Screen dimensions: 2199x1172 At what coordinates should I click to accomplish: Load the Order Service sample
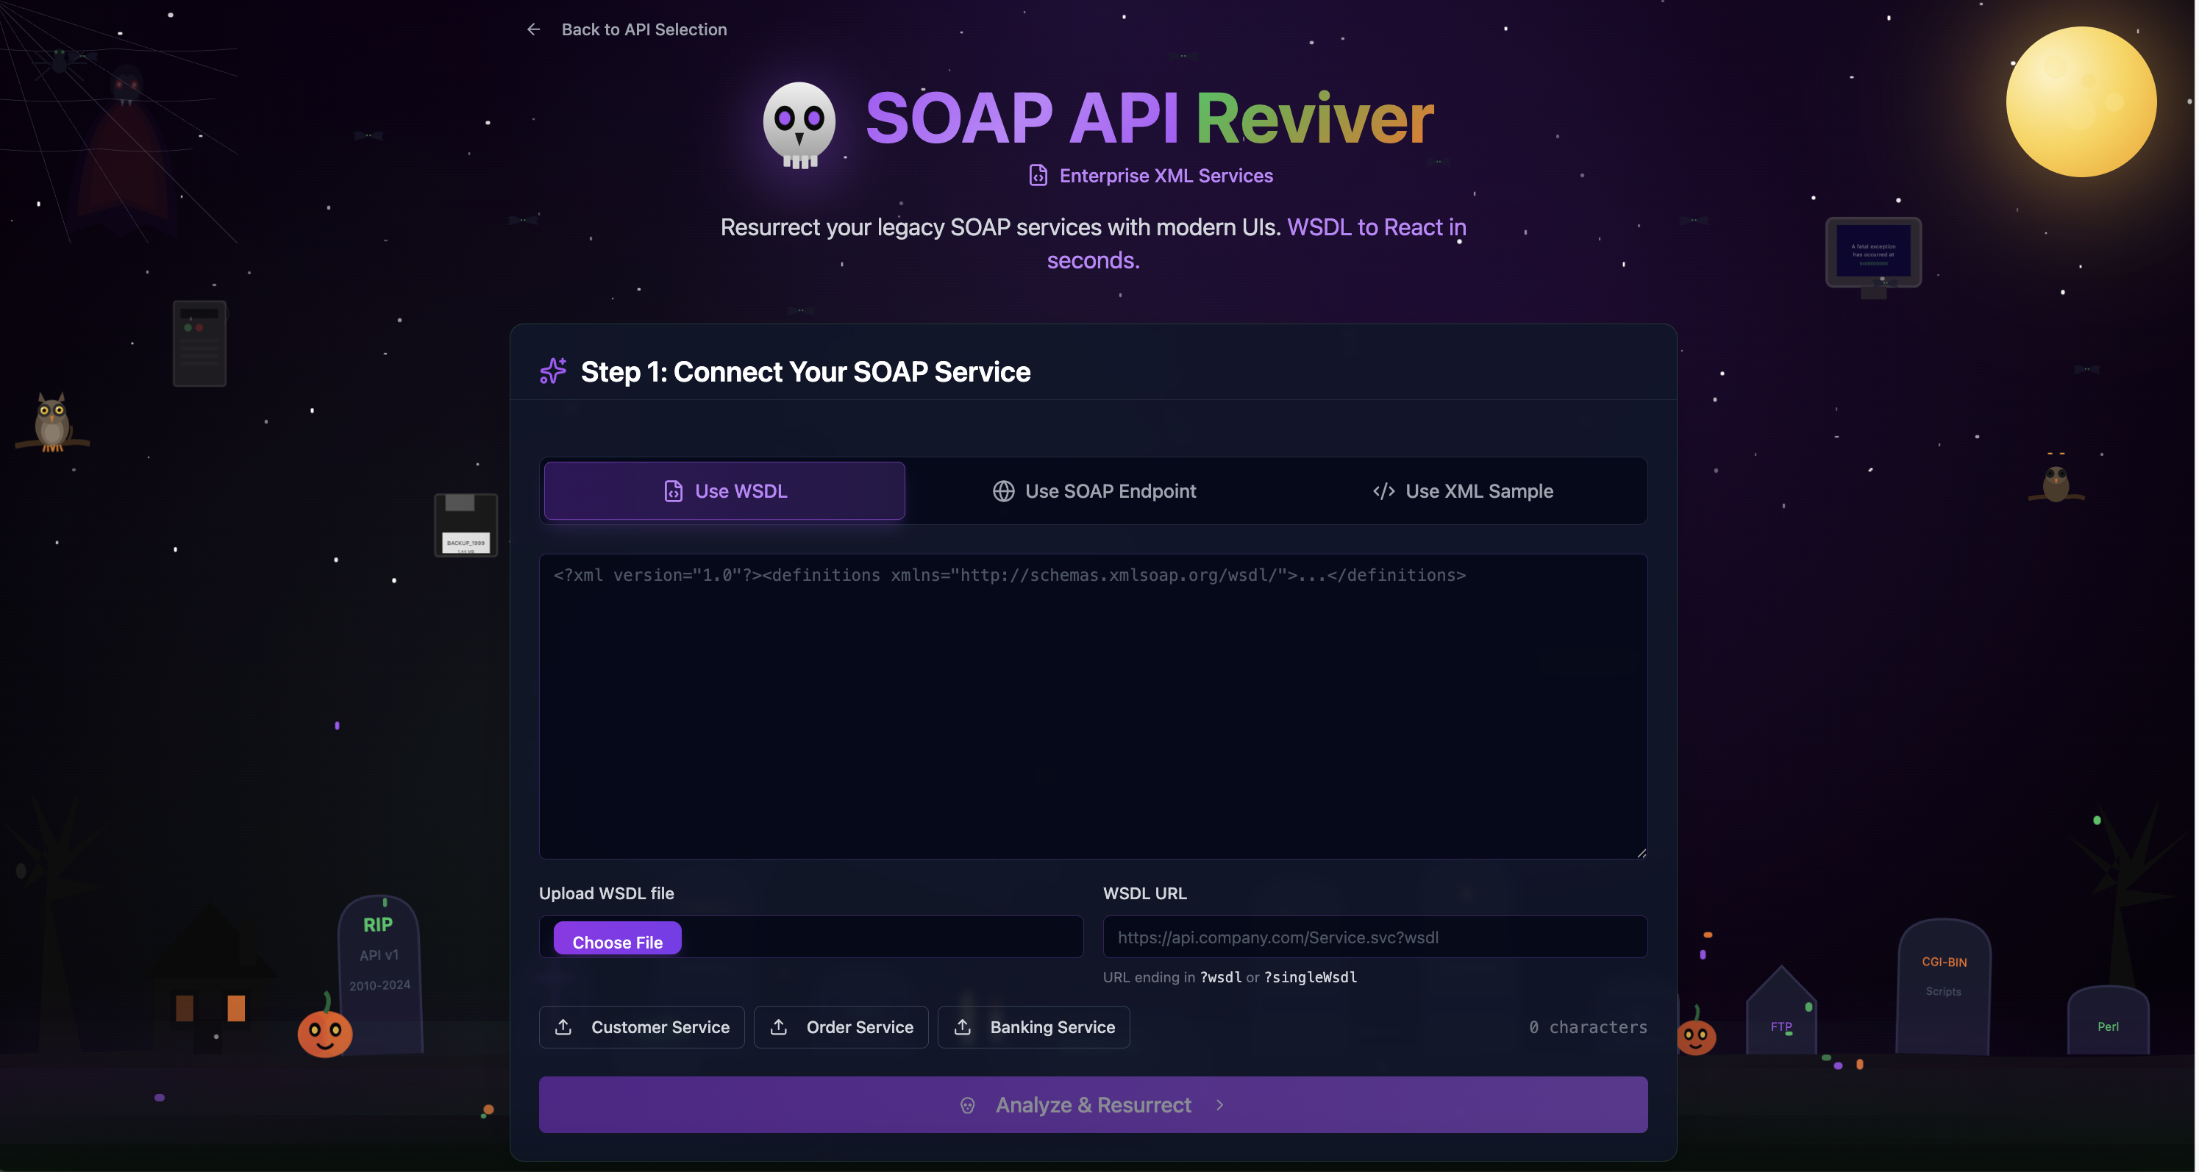(841, 1027)
